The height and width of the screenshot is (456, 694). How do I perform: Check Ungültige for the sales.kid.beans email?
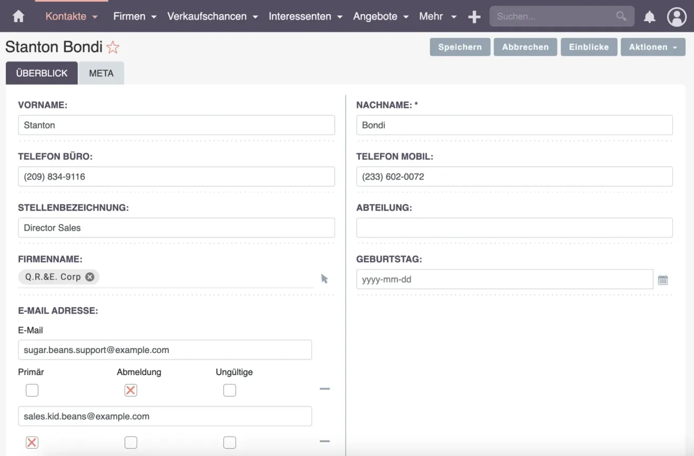(229, 442)
